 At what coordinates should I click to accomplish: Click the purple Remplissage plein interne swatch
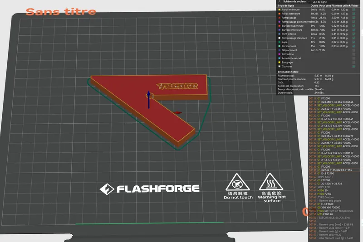click(280, 22)
